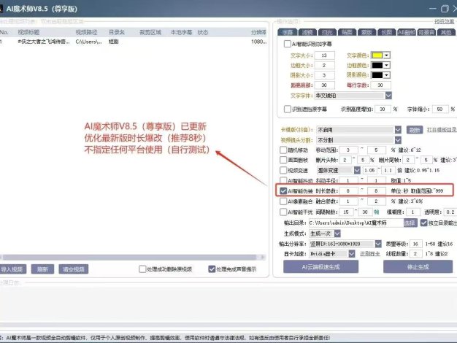Click the 预览效果 link
Screen dimensions: 457x343
pos(444,21)
